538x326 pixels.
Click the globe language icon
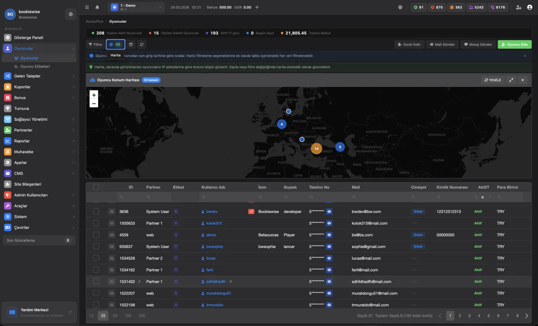coord(71,14)
